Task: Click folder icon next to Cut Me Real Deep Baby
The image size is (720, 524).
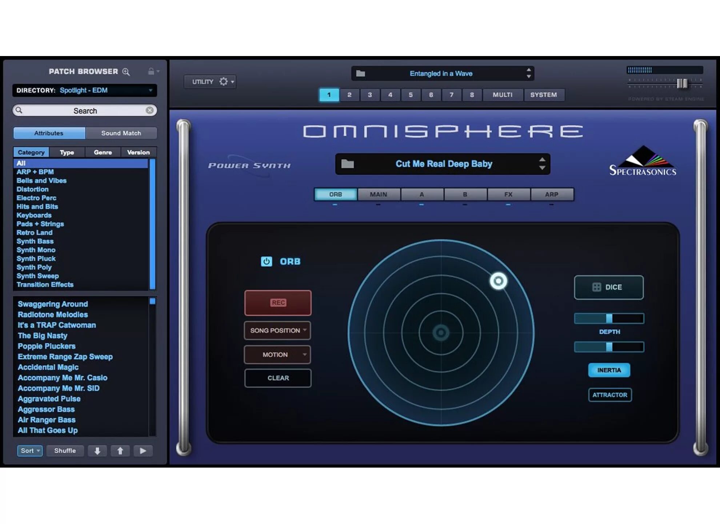Action: (347, 164)
